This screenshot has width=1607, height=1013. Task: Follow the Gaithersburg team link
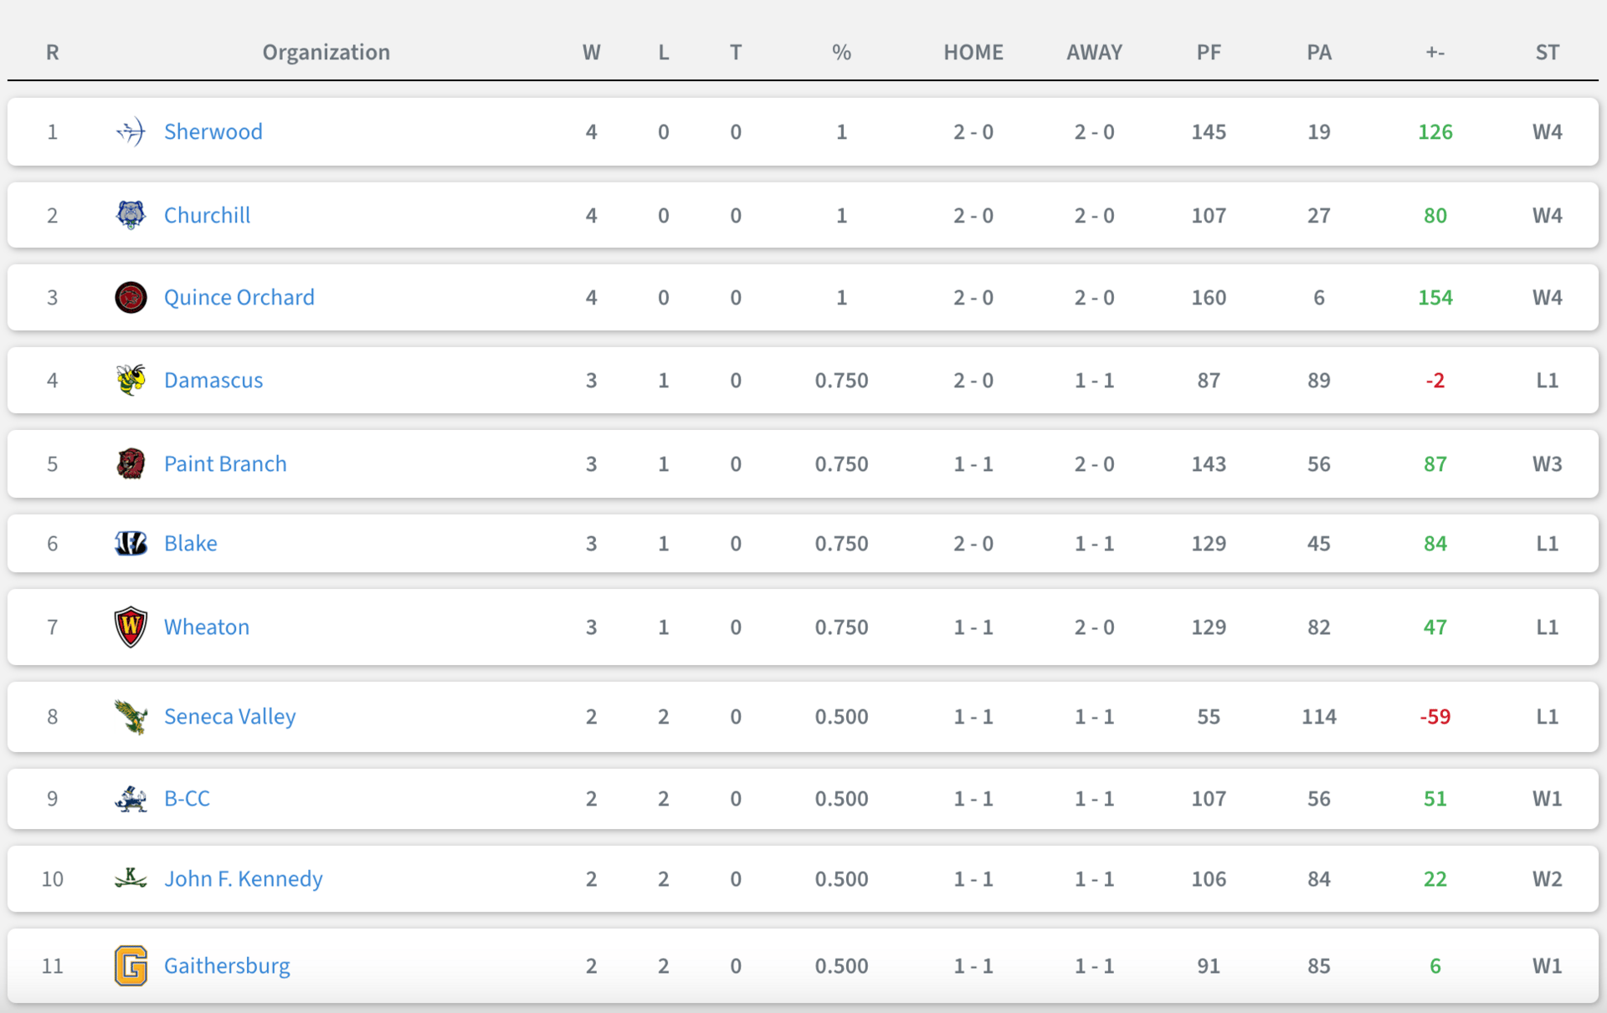click(227, 966)
